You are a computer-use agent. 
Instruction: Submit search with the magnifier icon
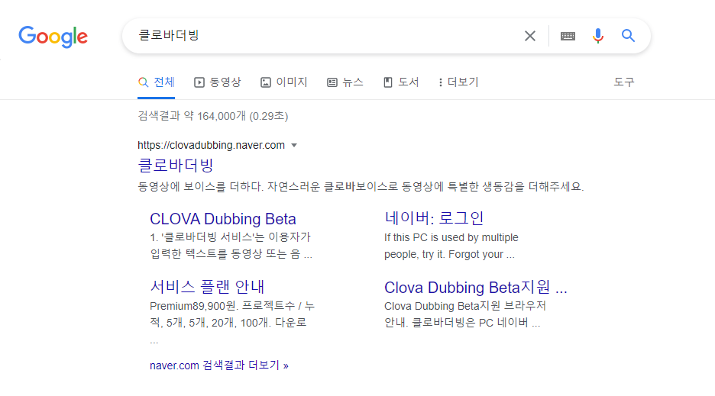click(x=629, y=36)
